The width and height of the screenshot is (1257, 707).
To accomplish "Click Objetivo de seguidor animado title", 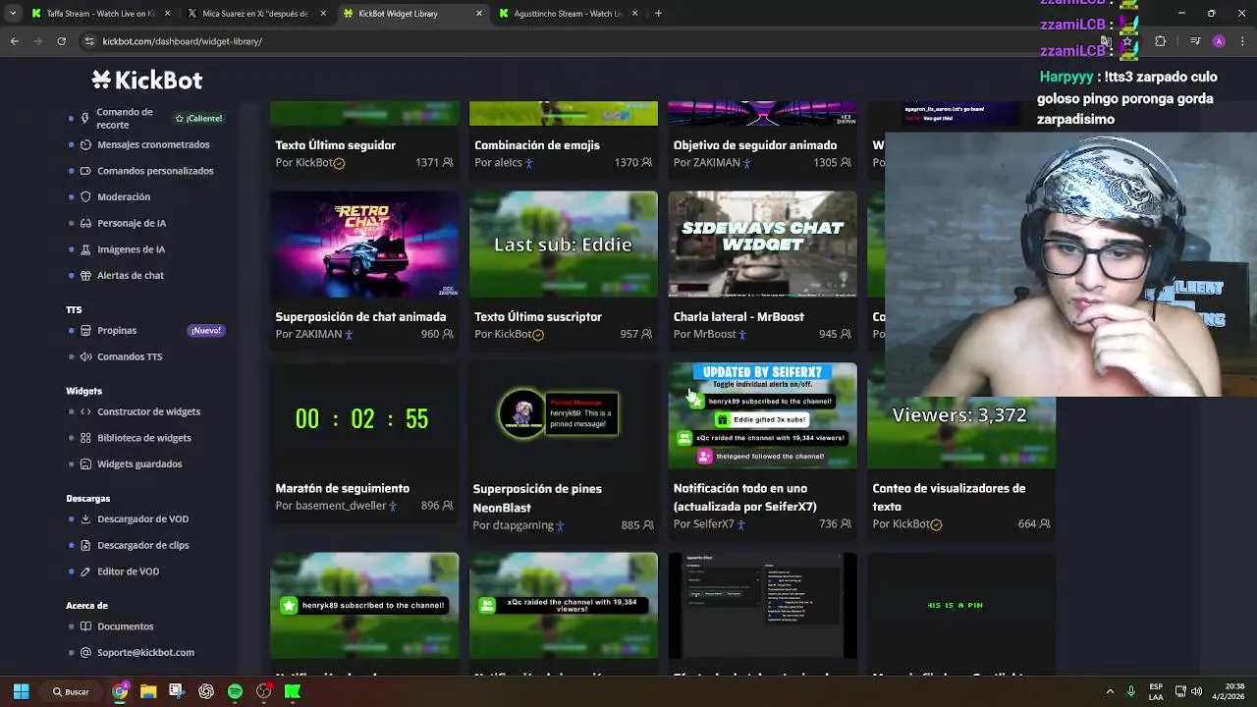I will [x=755, y=145].
